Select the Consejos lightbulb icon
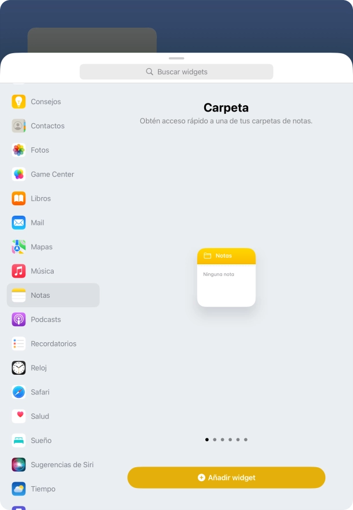Viewport: 353px width, 510px height. [x=18, y=102]
